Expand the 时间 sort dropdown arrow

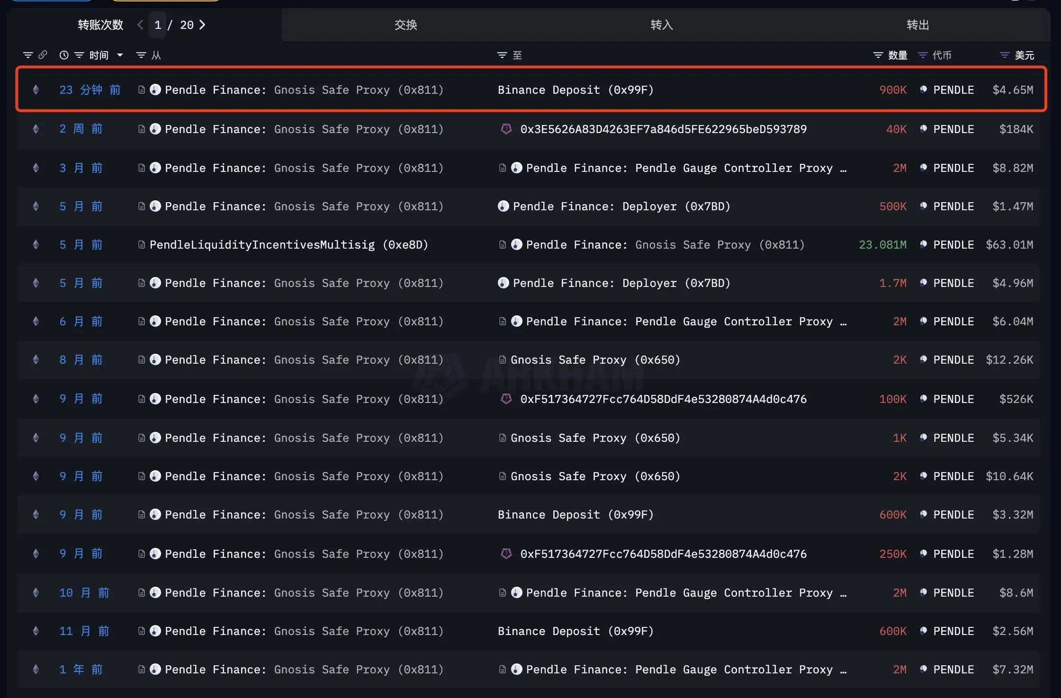point(120,55)
